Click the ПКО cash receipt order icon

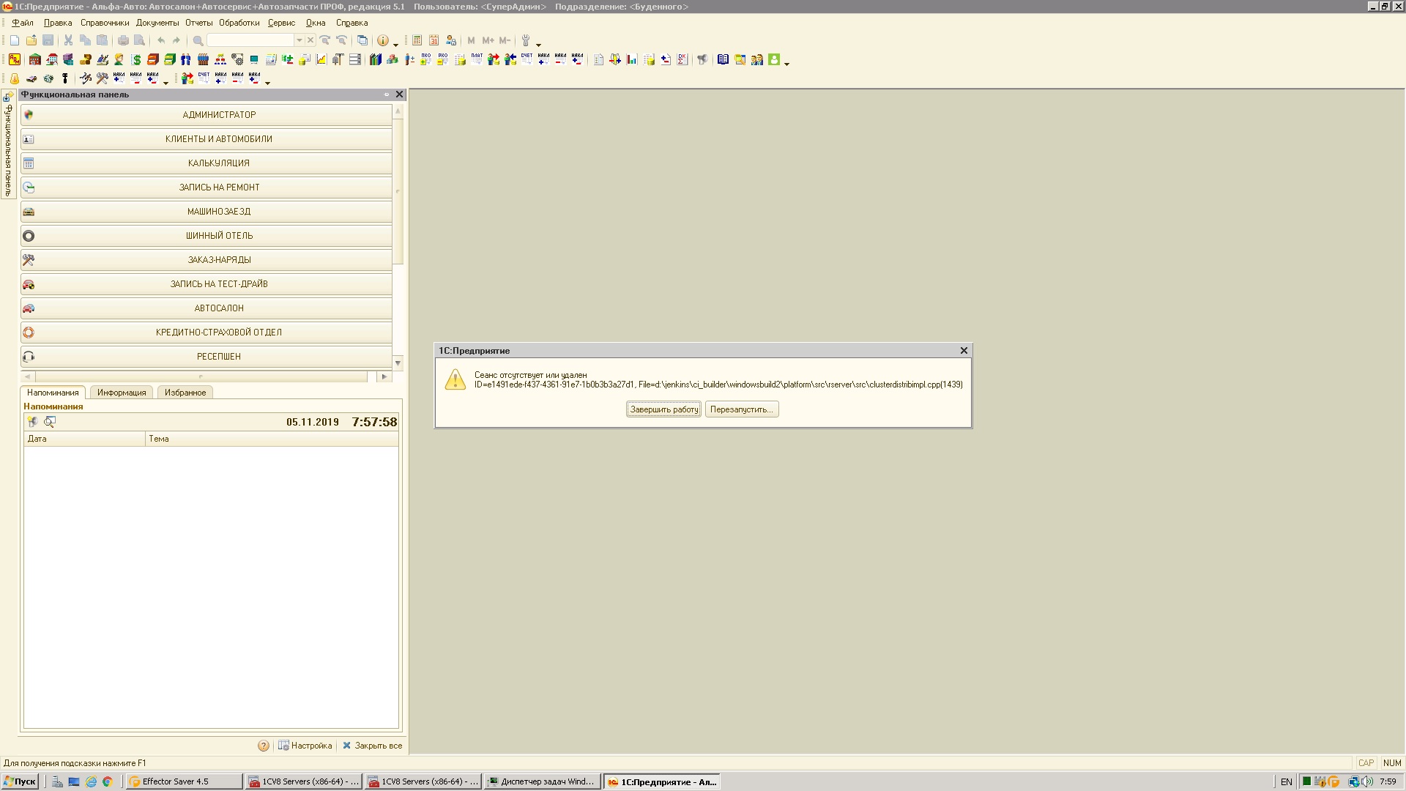pos(425,59)
